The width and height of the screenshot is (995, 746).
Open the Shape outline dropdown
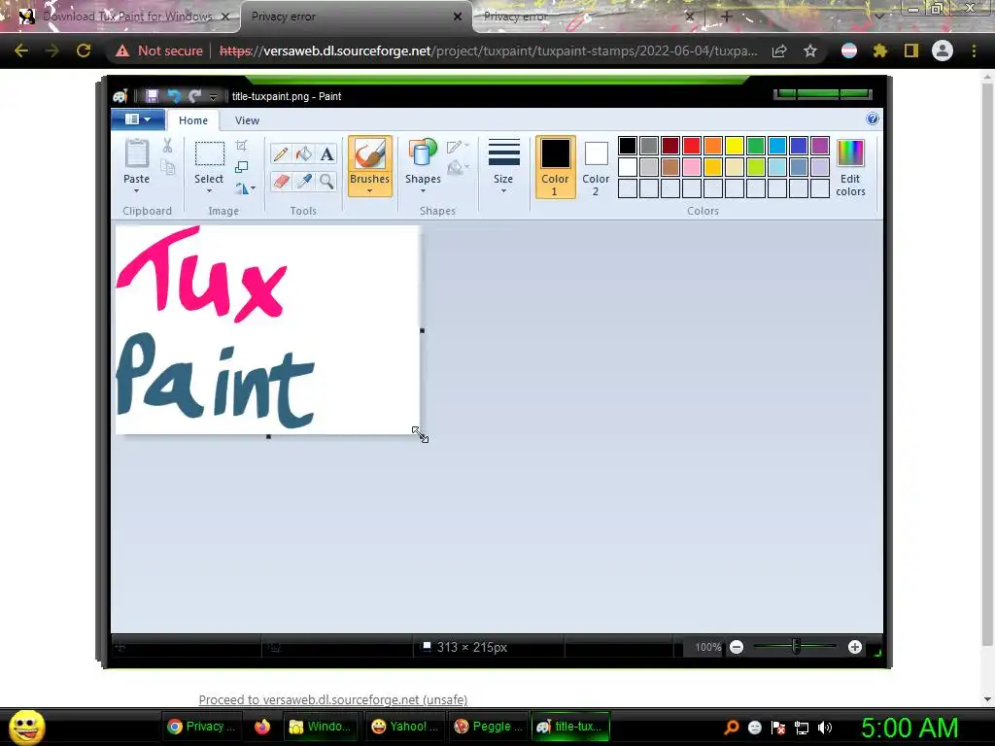tap(459, 147)
